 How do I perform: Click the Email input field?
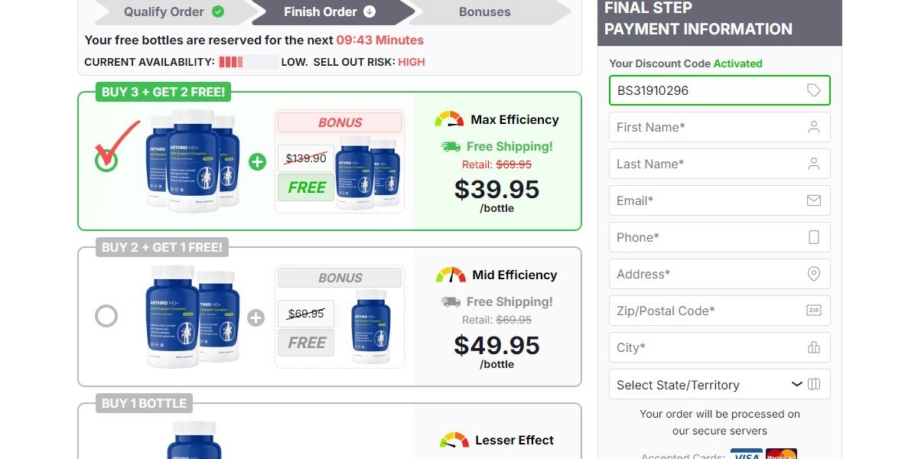click(x=720, y=200)
